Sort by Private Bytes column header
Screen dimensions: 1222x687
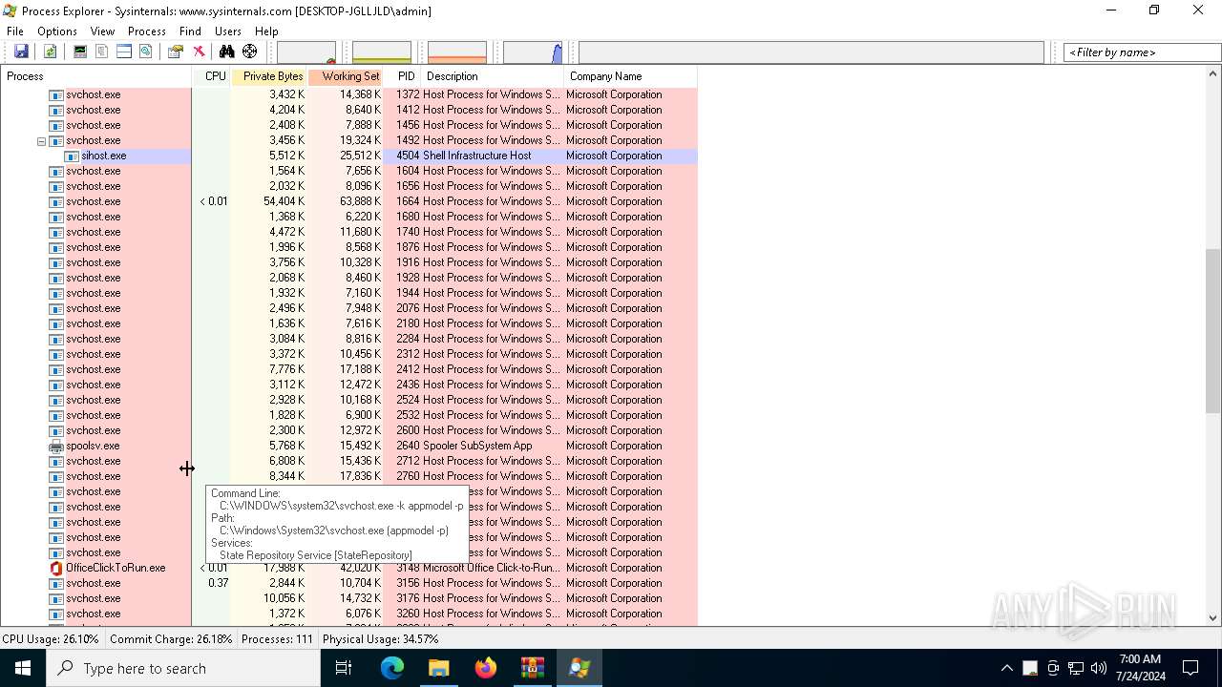269,76
